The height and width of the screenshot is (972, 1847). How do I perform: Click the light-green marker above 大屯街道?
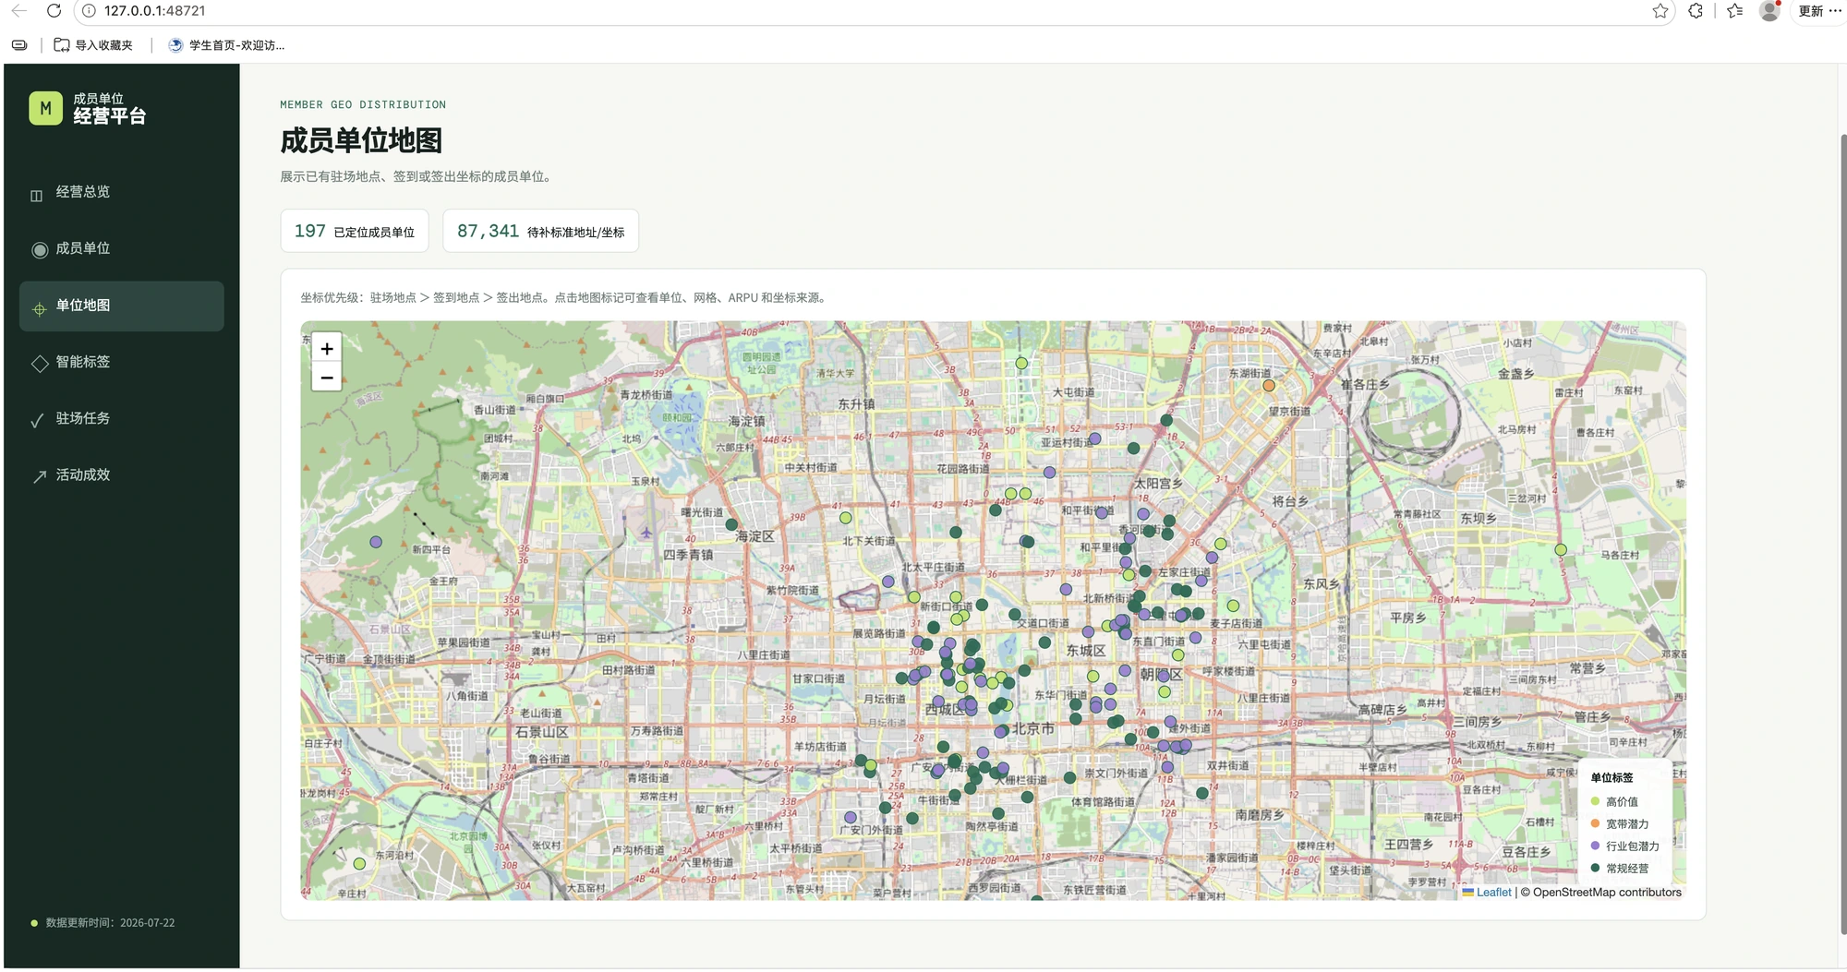[x=1021, y=364]
